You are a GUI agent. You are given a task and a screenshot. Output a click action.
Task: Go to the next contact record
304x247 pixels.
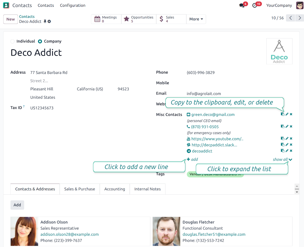pos(299,18)
